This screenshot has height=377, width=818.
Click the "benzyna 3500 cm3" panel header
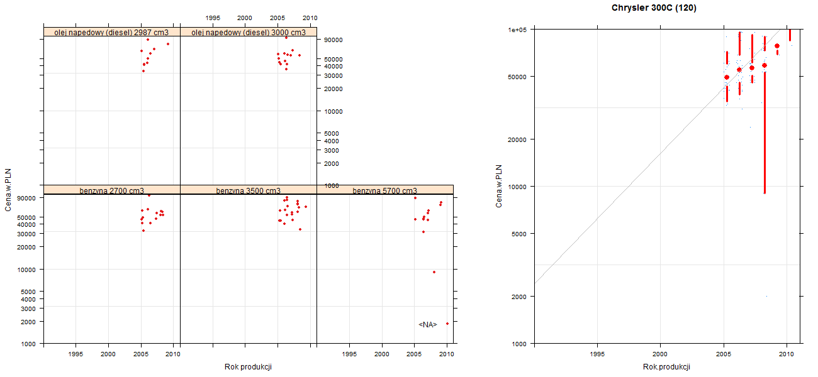point(249,190)
